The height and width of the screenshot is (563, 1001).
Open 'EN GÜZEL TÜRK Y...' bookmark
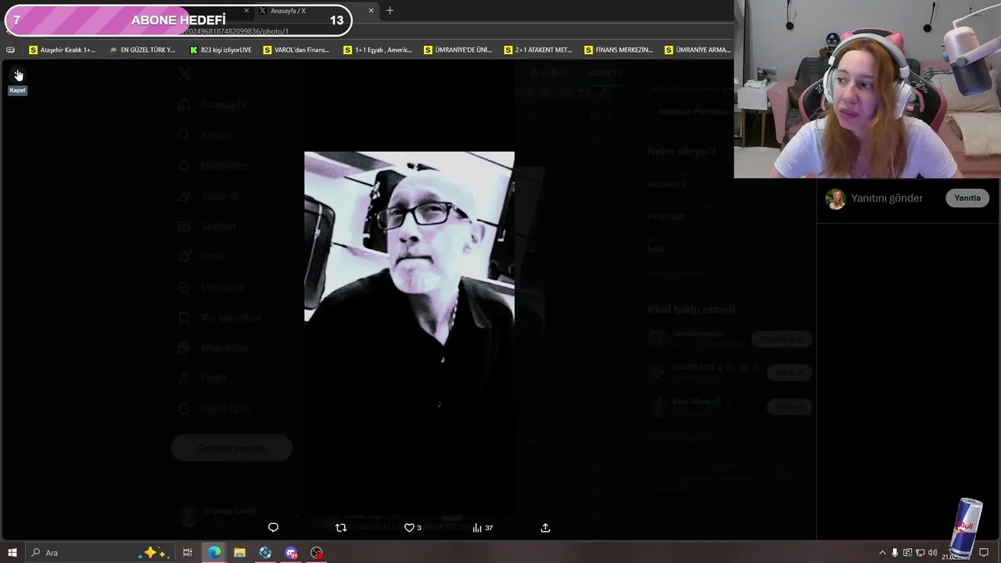click(x=142, y=50)
